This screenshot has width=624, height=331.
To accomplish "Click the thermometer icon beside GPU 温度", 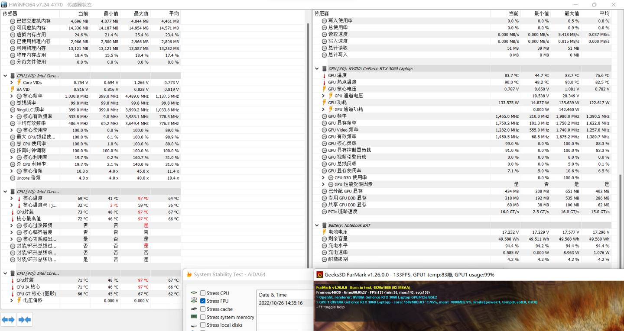I will coord(324,75).
